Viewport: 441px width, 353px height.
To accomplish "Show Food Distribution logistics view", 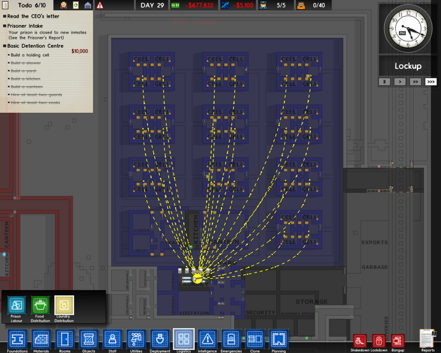I will (x=40, y=305).
